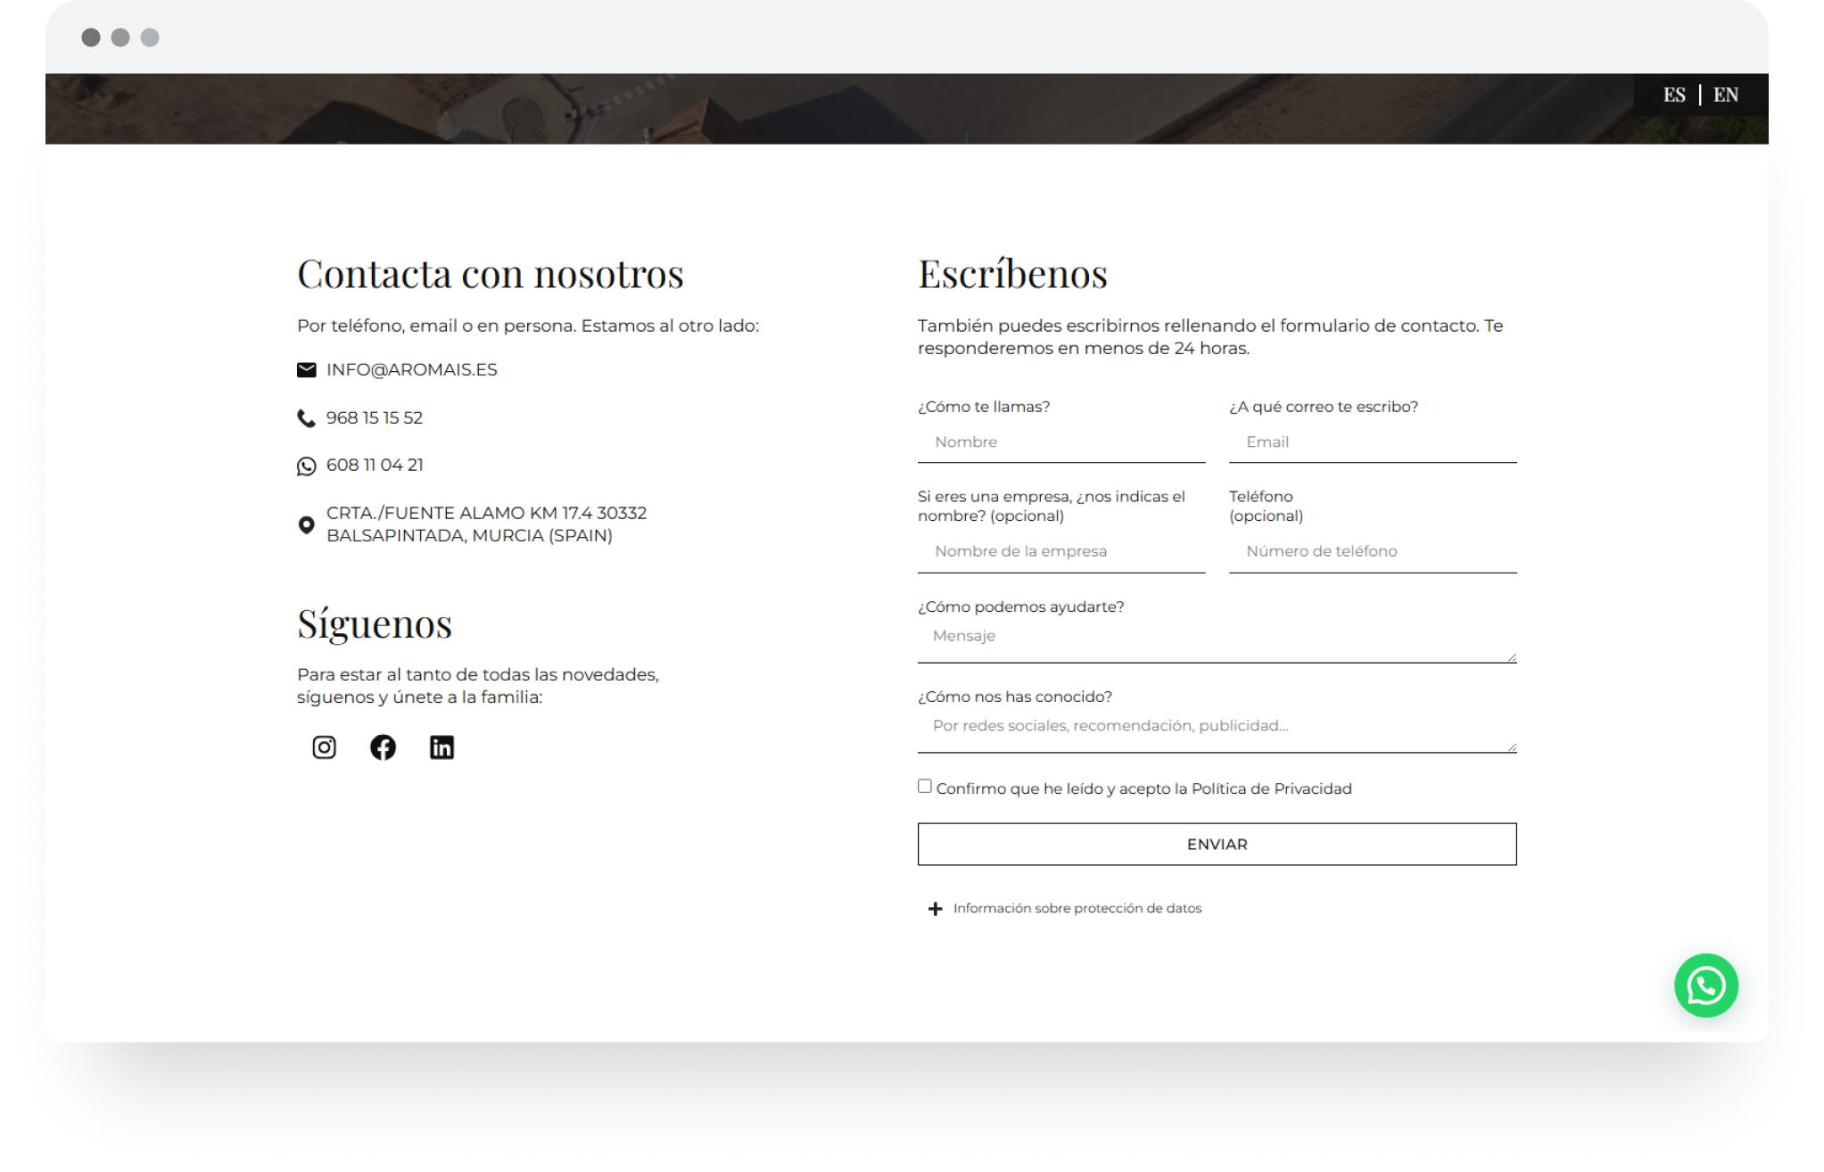Open the CRTA./FUENTE ALAMO address link
This screenshot has width=1824, height=1172.
[486, 524]
